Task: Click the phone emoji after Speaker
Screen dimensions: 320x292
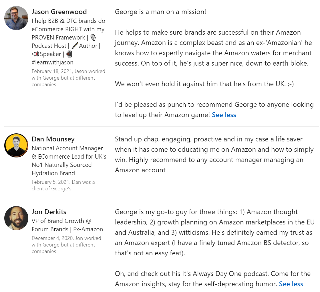Action: [x=69, y=54]
